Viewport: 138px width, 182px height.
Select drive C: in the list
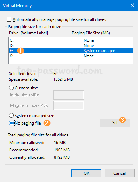pyautogui.click(x=71, y=40)
